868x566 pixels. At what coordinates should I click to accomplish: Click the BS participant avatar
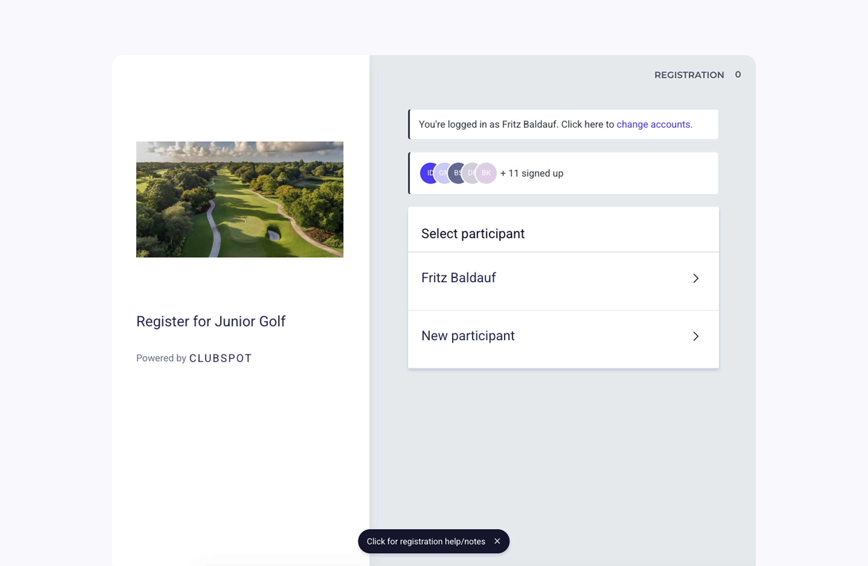(x=457, y=173)
